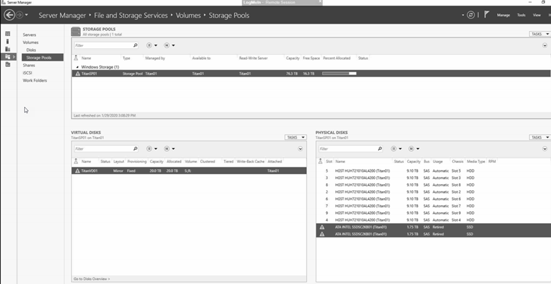Open the View menu
The height and width of the screenshot is (284, 551).
tap(537, 15)
